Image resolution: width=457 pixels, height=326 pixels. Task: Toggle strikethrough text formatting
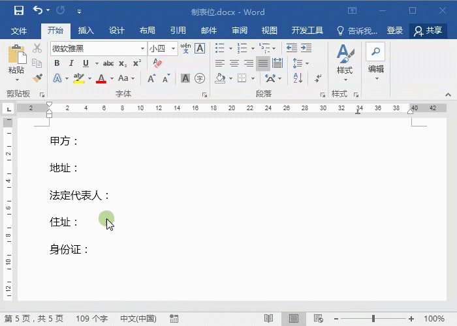[108, 63]
